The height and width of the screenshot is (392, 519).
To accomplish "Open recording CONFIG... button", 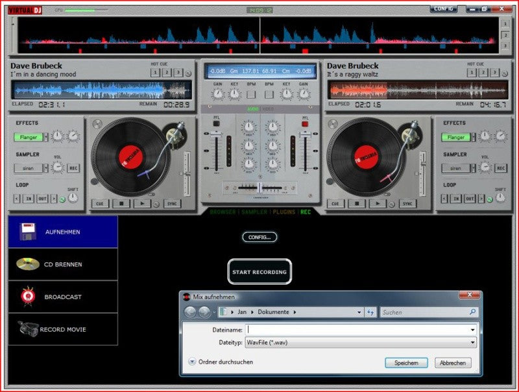I will (259, 237).
